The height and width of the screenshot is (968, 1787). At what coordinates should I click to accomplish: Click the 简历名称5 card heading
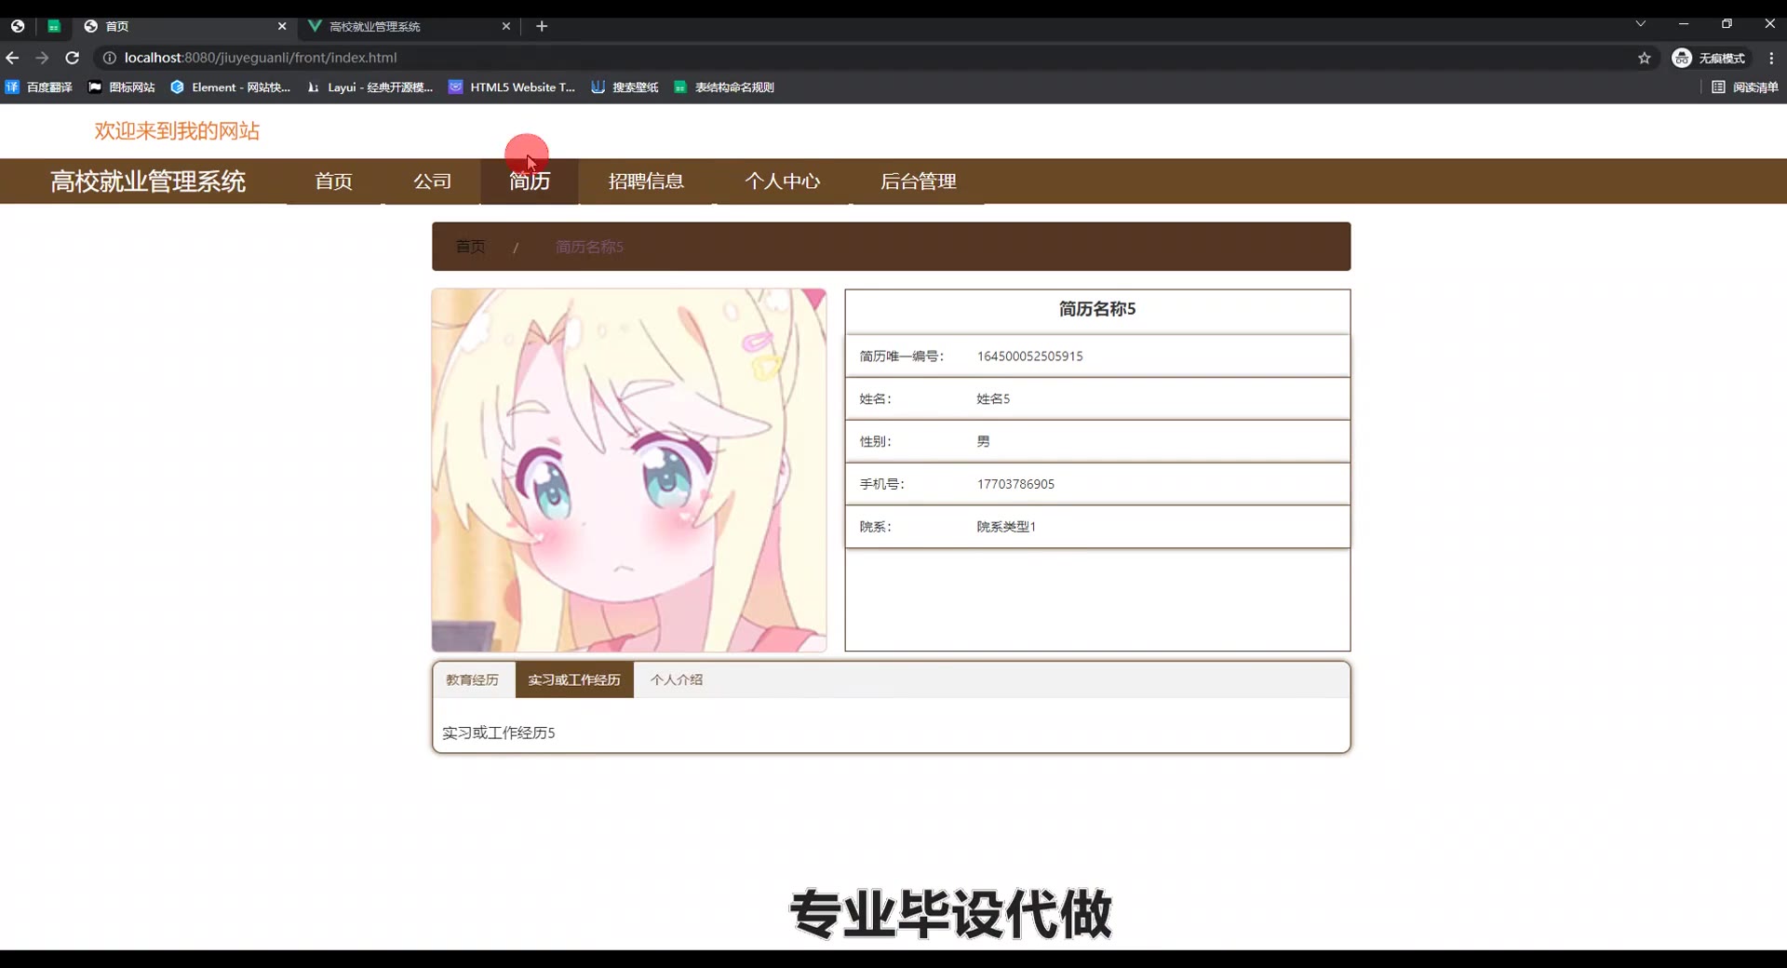point(1097,309)
